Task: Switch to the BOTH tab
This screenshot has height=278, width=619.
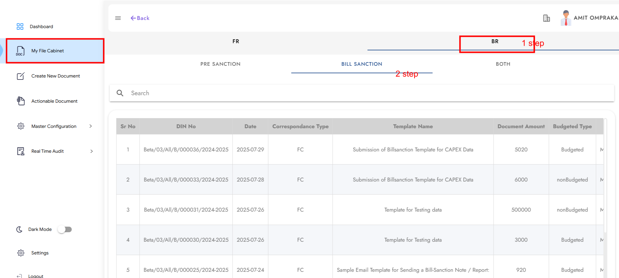Action: (503, 64)
